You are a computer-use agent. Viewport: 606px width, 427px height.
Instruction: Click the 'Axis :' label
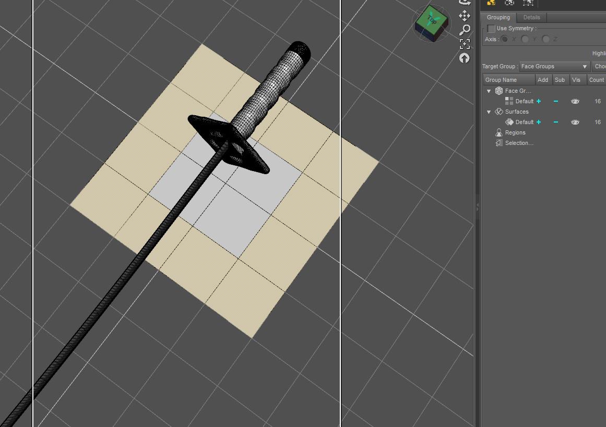[492, 39]
